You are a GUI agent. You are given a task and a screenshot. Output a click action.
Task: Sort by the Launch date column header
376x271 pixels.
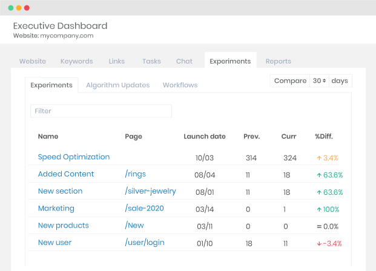tap(205, 137)
